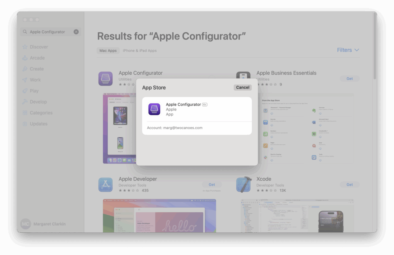The image size is (394, 255).
Task: Open Apple Business Essentials screenshot thumbnail
Action: pyautogui.click(x=306, y=128)
